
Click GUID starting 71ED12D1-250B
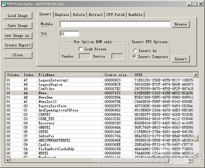163,80
